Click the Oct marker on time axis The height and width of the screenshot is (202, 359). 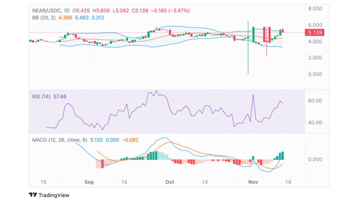(x=170, y=182)
